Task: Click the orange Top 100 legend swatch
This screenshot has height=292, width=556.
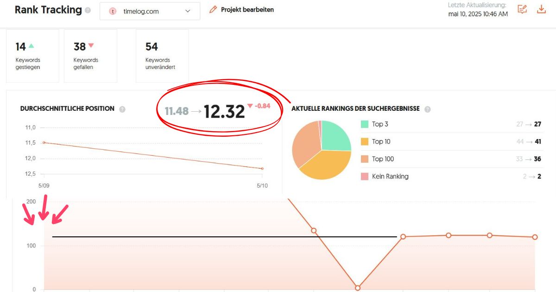Action: pyautogui.click(x=365, y=159)
